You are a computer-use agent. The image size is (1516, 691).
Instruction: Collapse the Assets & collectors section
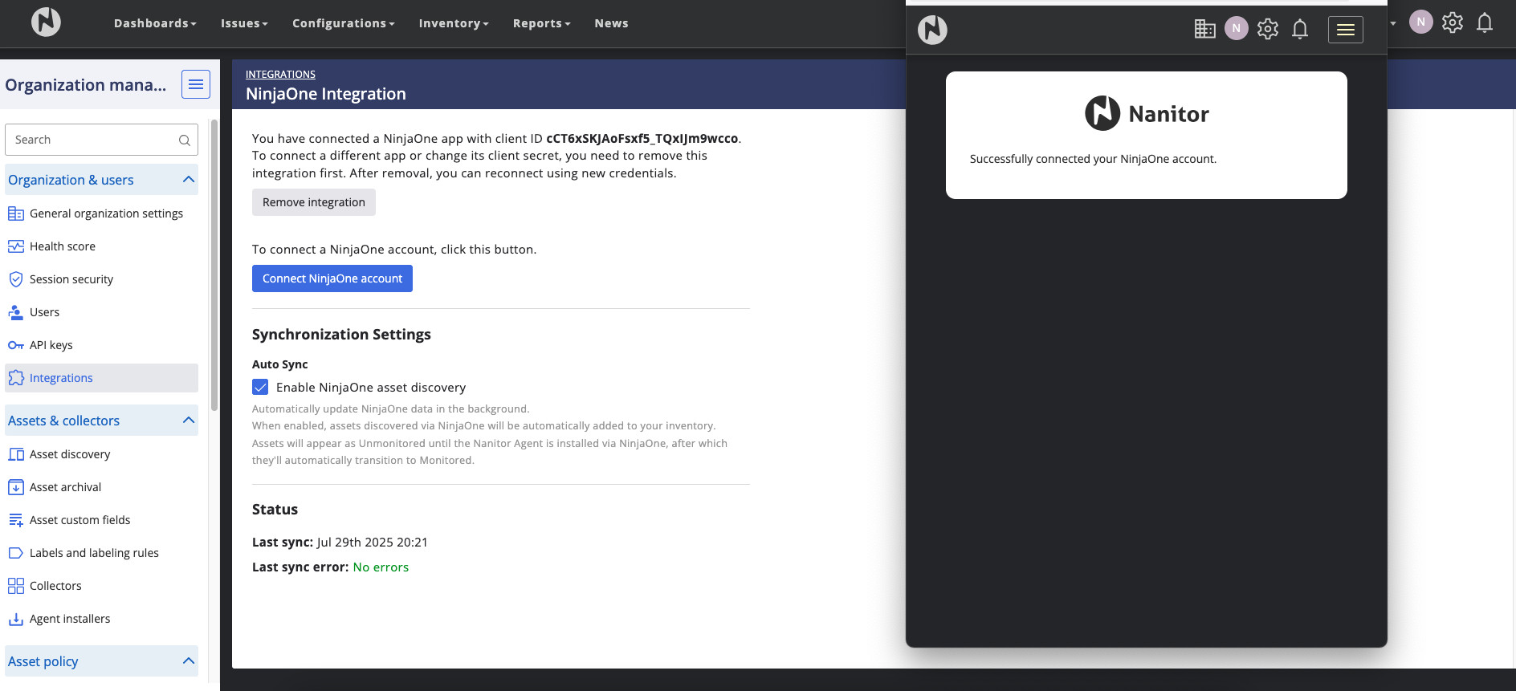pos(189,421)
